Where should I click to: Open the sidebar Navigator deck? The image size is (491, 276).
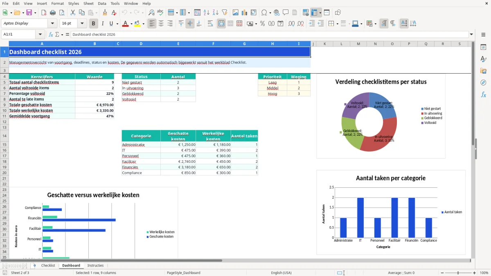pyautogui.click(x=483, y=83)
